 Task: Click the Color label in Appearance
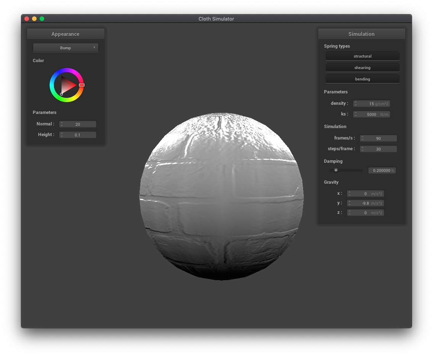coord(38,61)
